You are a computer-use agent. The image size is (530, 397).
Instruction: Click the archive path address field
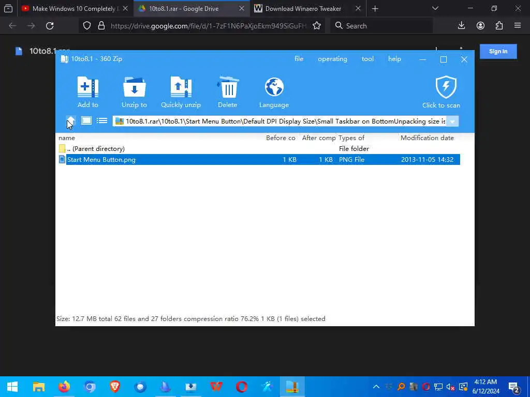[x=281, y=121]
